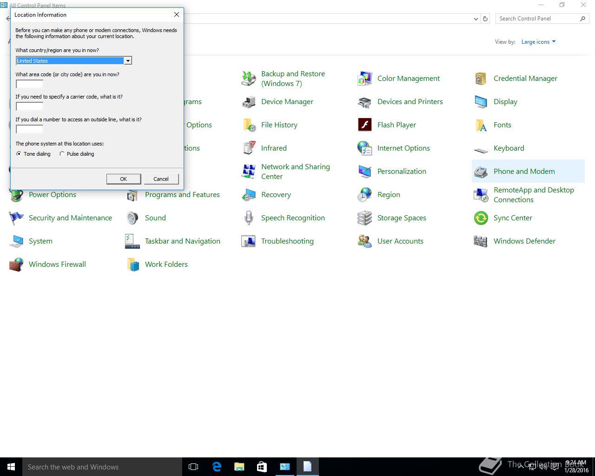Open the Internet Options globe icon
The height and width of the screenshot is (476, 595).
click(x=365, y=148)
